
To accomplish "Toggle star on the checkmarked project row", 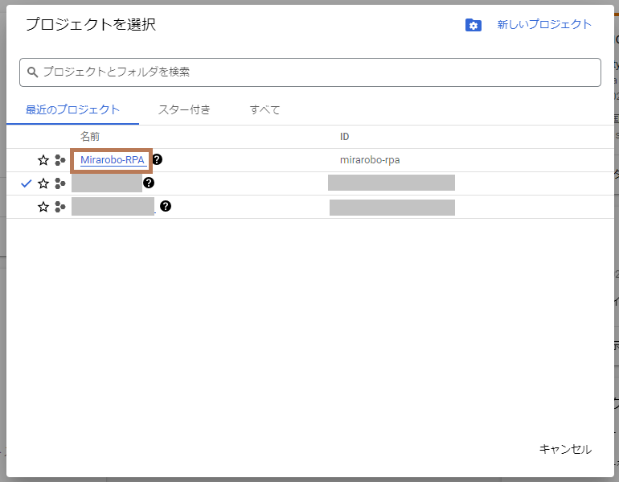I will 43,183.
